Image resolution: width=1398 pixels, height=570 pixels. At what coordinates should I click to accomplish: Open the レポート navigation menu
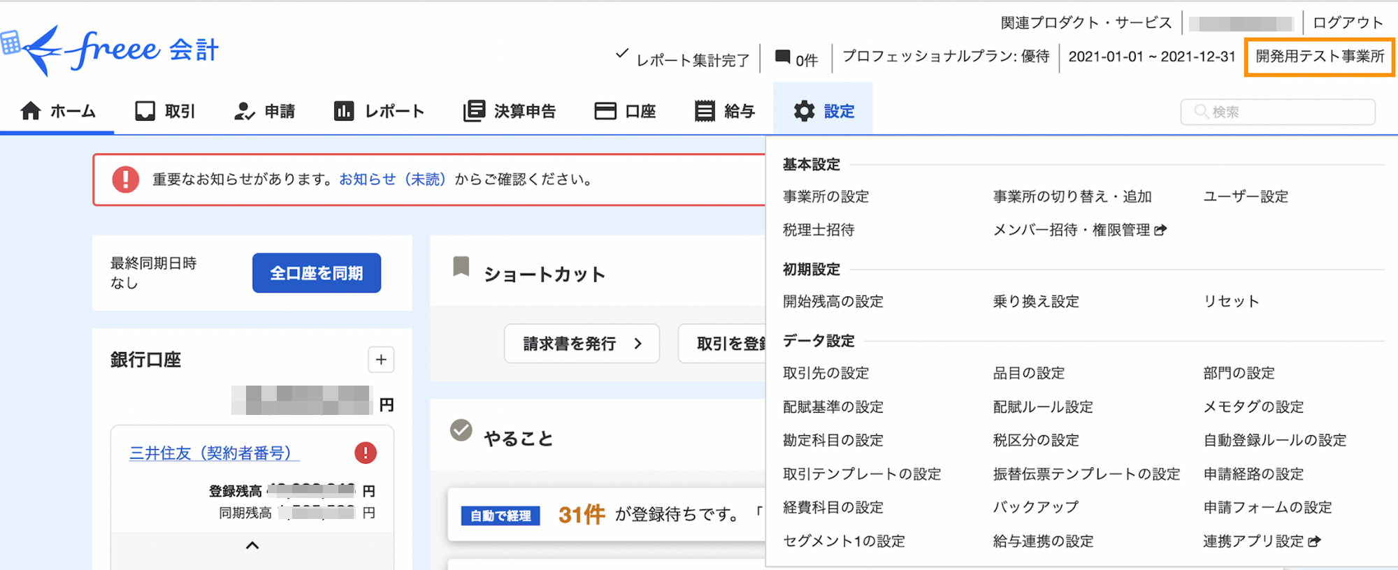click(380, 111)
